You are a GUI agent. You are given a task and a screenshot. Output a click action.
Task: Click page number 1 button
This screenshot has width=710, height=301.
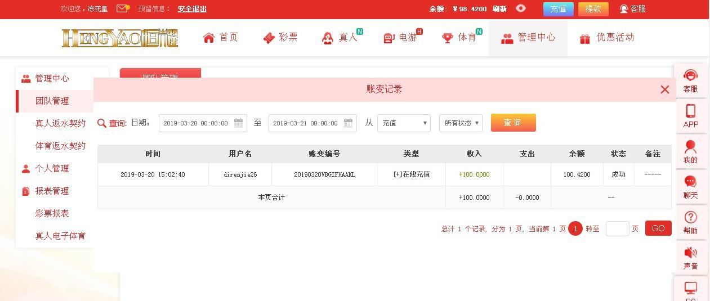[575, 228]
